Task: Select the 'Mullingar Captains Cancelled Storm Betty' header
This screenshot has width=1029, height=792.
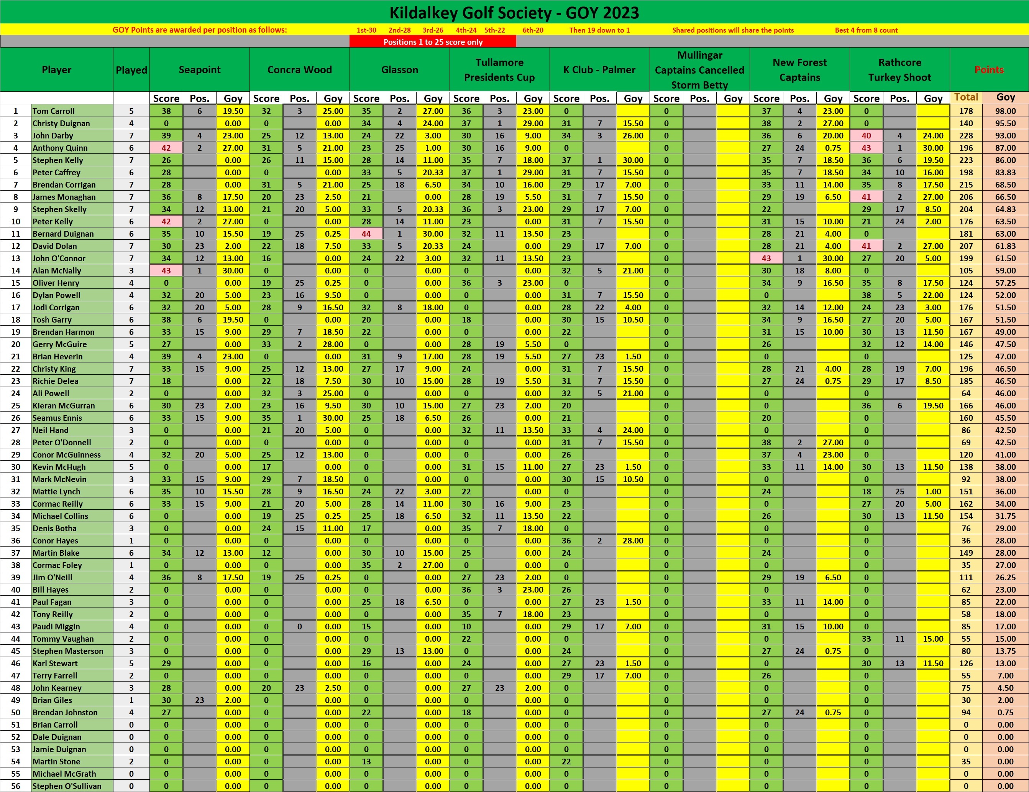Action: click(700, 70)
